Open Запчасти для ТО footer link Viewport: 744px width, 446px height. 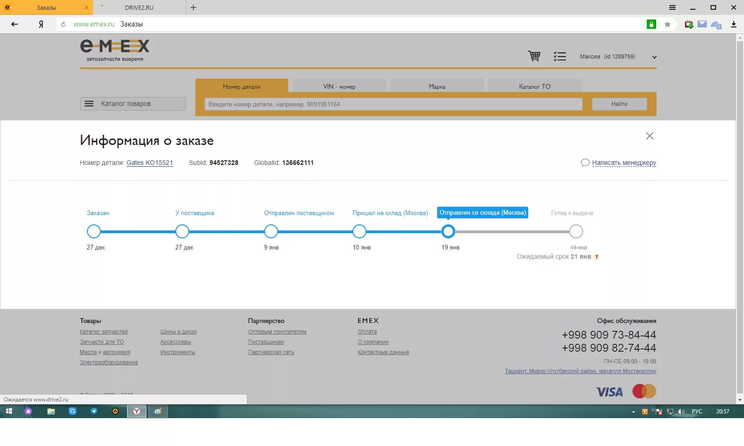coord(102,342)
